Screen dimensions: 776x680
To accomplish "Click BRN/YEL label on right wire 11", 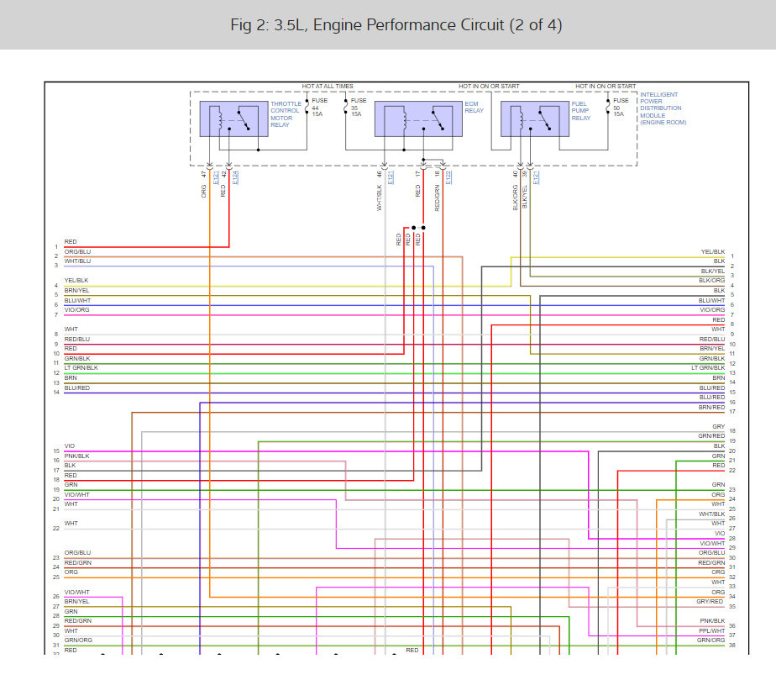I will [x=712, y=349].
